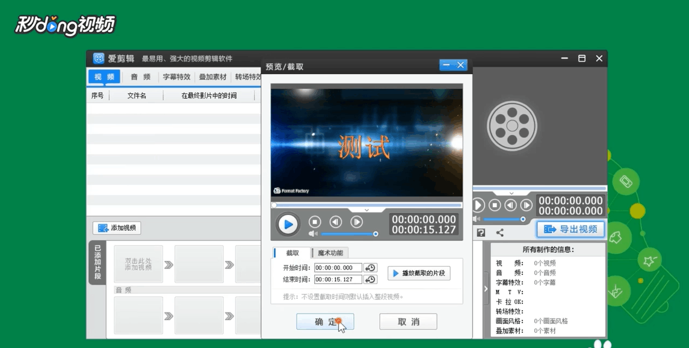The width and height of the screenshot is (689, 348).
Task: Mute main window player speaker icon
Action: point(477,219)
